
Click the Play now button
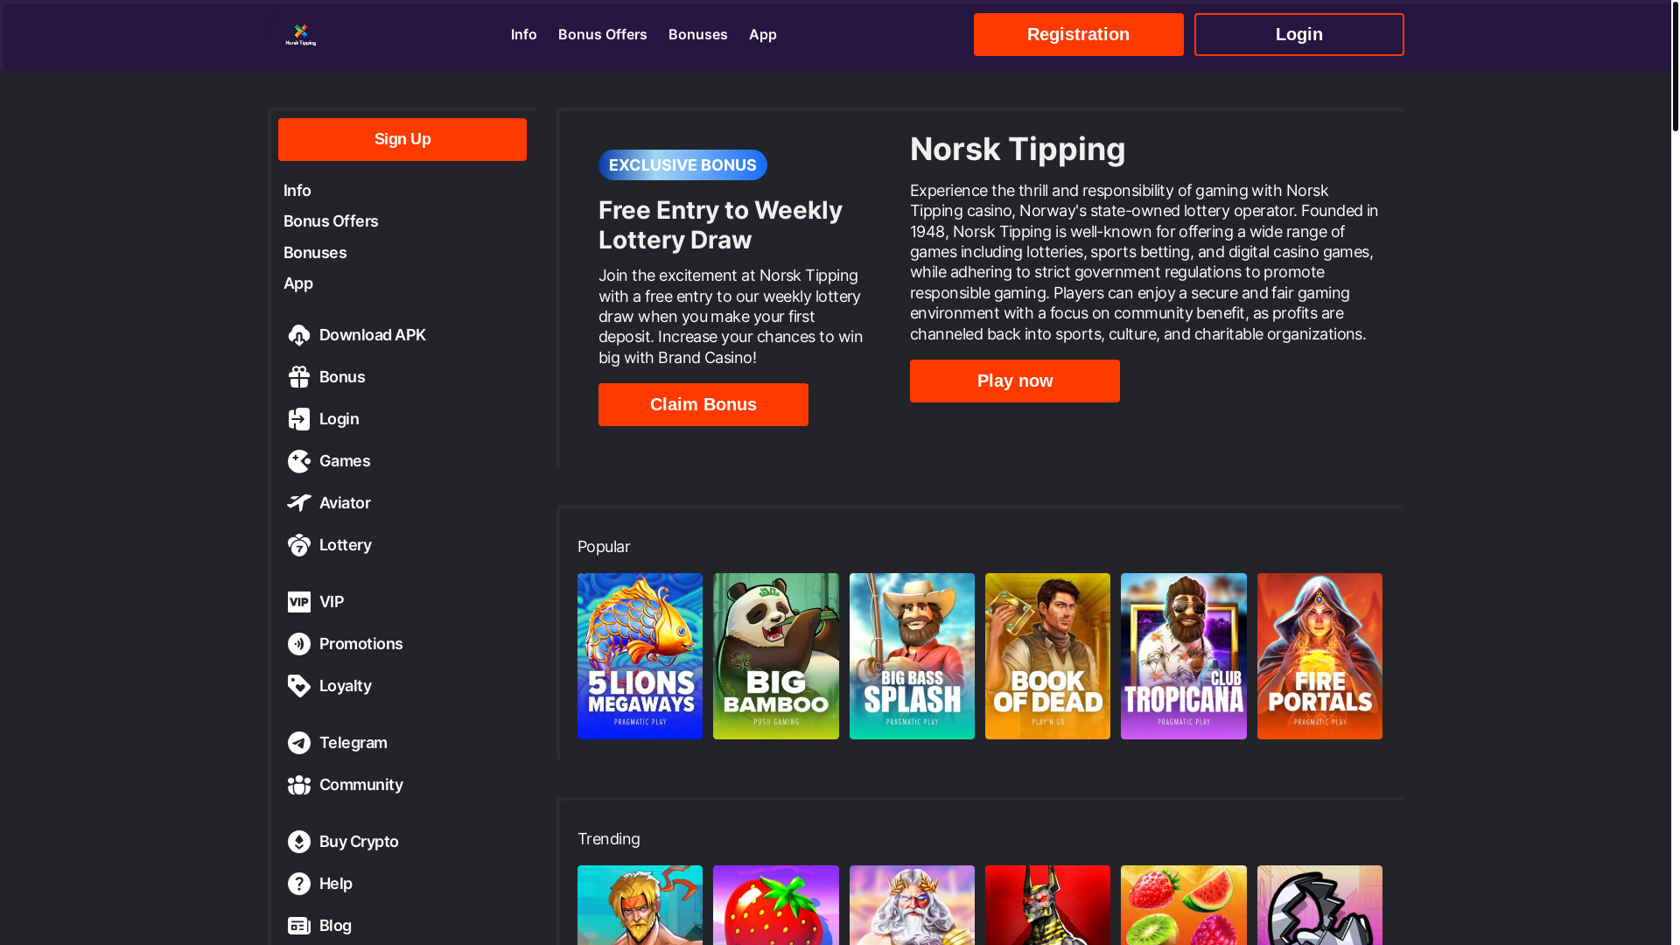[1015, 381]
